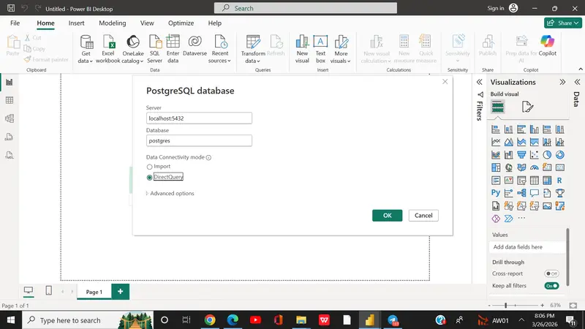This screenshot has width=585, height=329.
Task: Select the Build visual fields icon
Action: 498,107
